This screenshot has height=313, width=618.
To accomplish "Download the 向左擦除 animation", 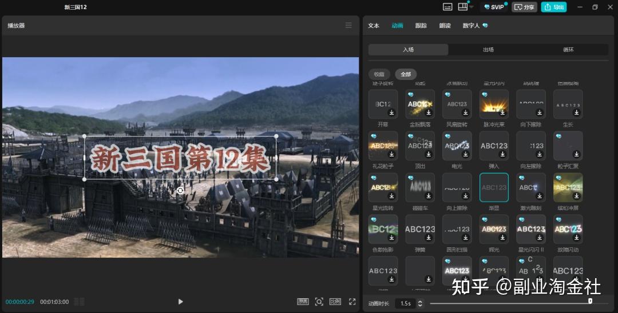I will (540, 154).
